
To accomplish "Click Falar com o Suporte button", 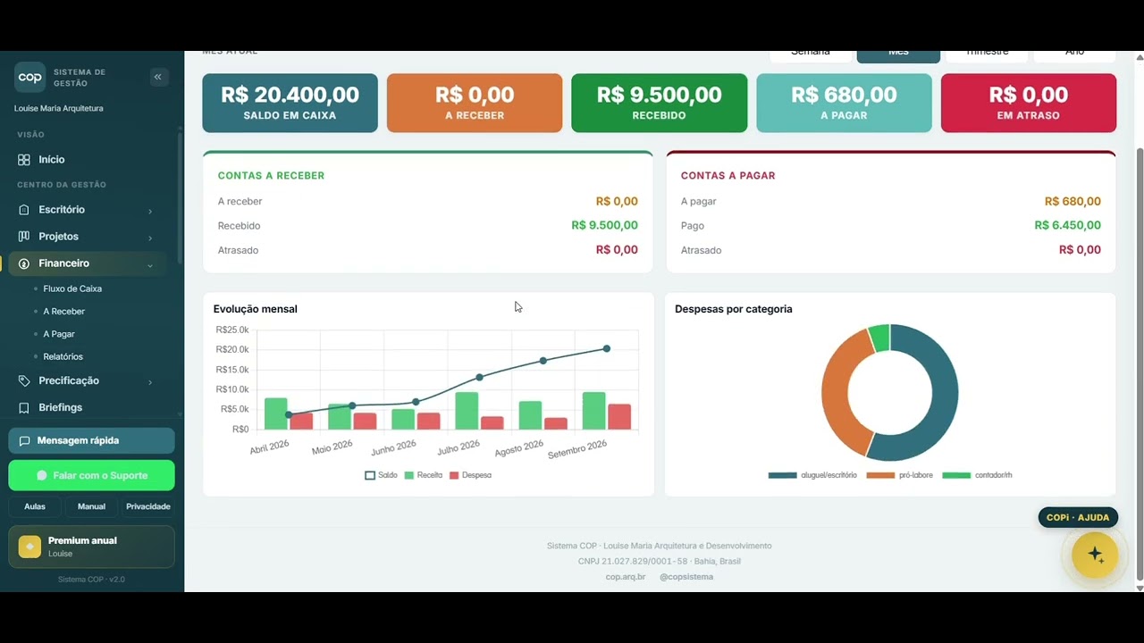I will point(91,475).
